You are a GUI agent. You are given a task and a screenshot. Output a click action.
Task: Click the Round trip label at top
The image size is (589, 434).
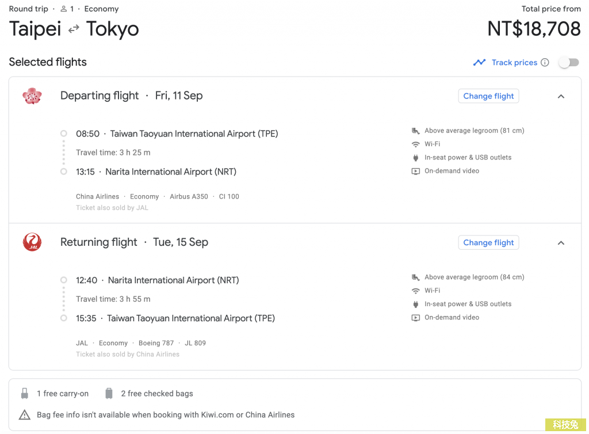pos(29,9)
